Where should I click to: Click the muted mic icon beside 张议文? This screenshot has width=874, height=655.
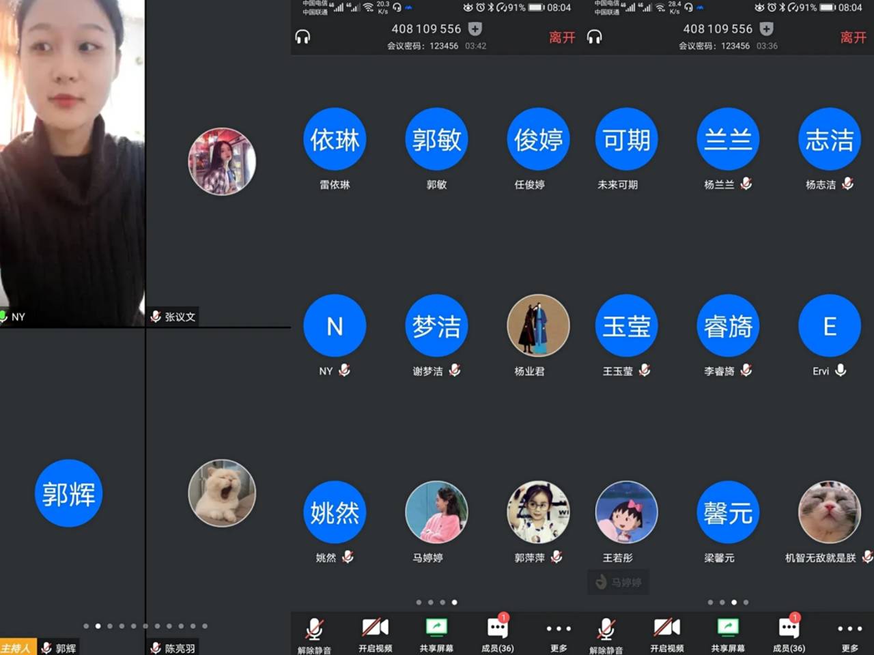(x=156, y=317)
